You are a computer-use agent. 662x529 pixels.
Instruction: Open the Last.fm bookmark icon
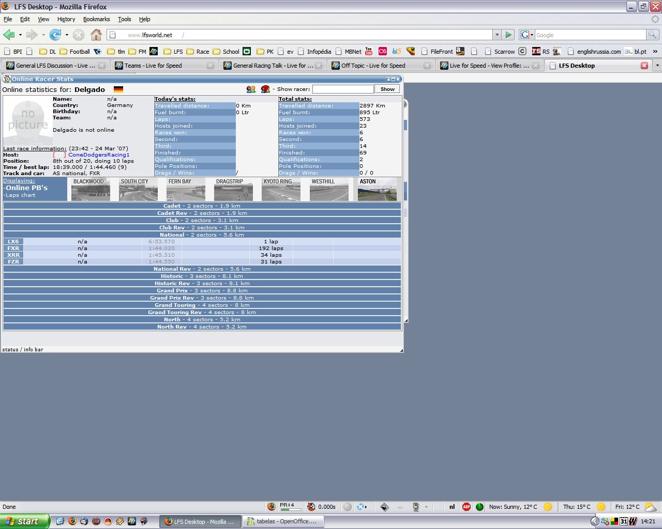coord(383,51)
